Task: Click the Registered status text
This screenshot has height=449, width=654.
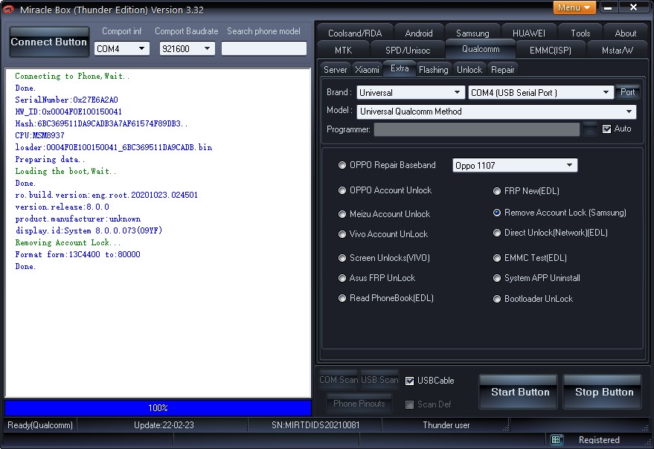Action: click(599, 440)
